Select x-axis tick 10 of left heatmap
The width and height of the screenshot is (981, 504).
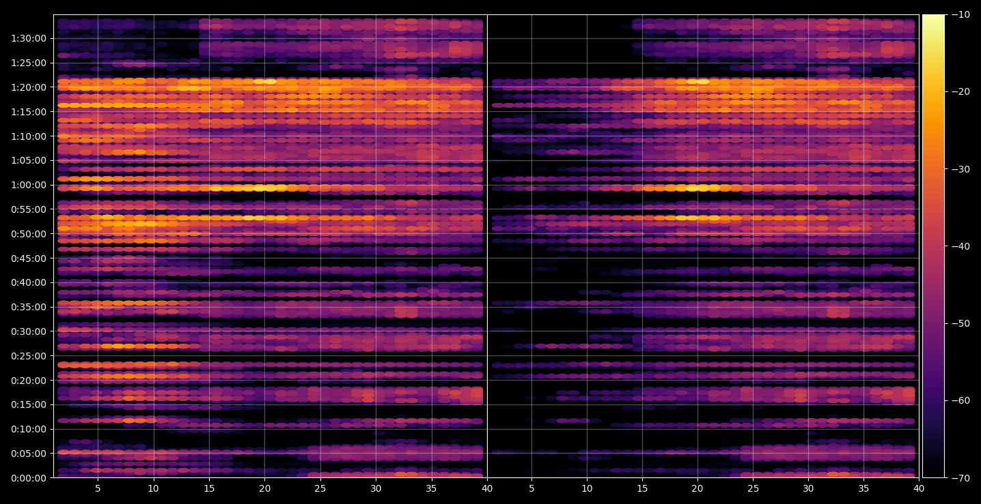pyautogui.click(x=153, y=488)
